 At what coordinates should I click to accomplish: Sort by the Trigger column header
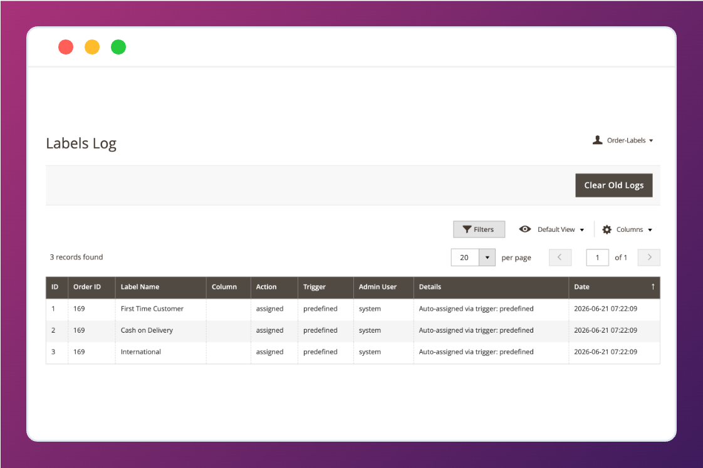pos(325,287)
